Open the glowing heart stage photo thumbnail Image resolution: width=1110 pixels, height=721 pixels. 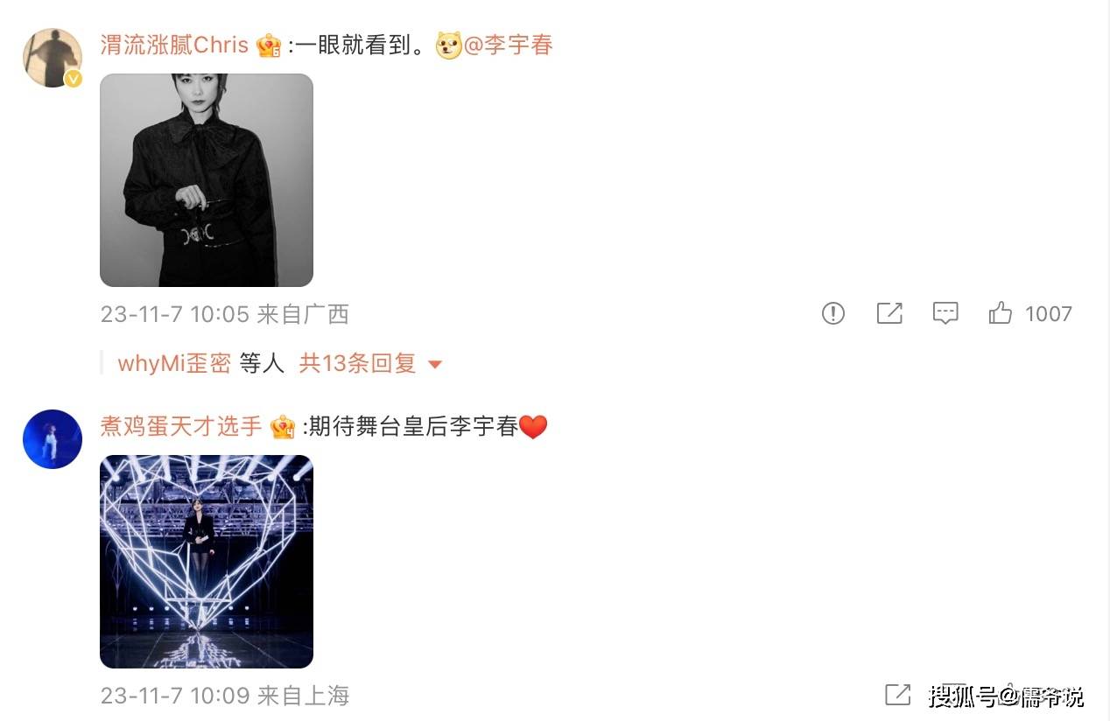pyautogui.click(x=207, y=562)
